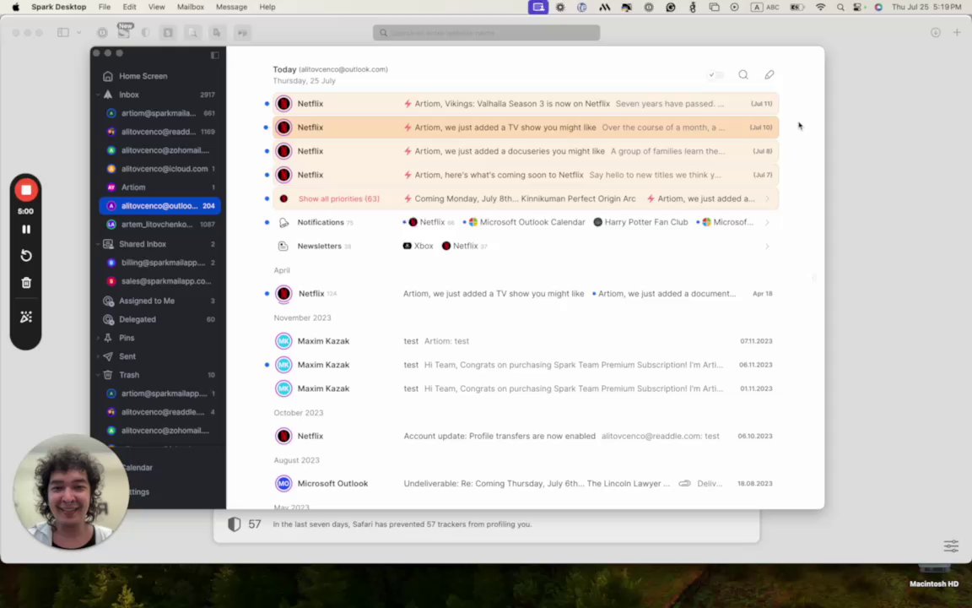972x608 pixels.
Task: Open the View menu
Action: click(156, 7)
